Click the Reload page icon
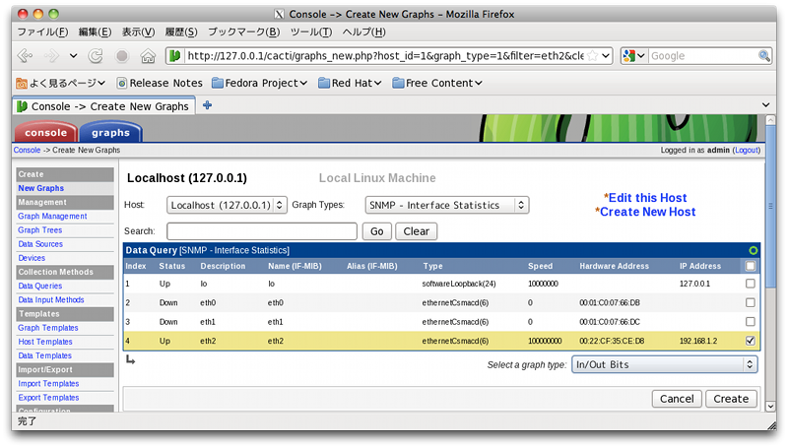788x448 pixels. point(97,56)
